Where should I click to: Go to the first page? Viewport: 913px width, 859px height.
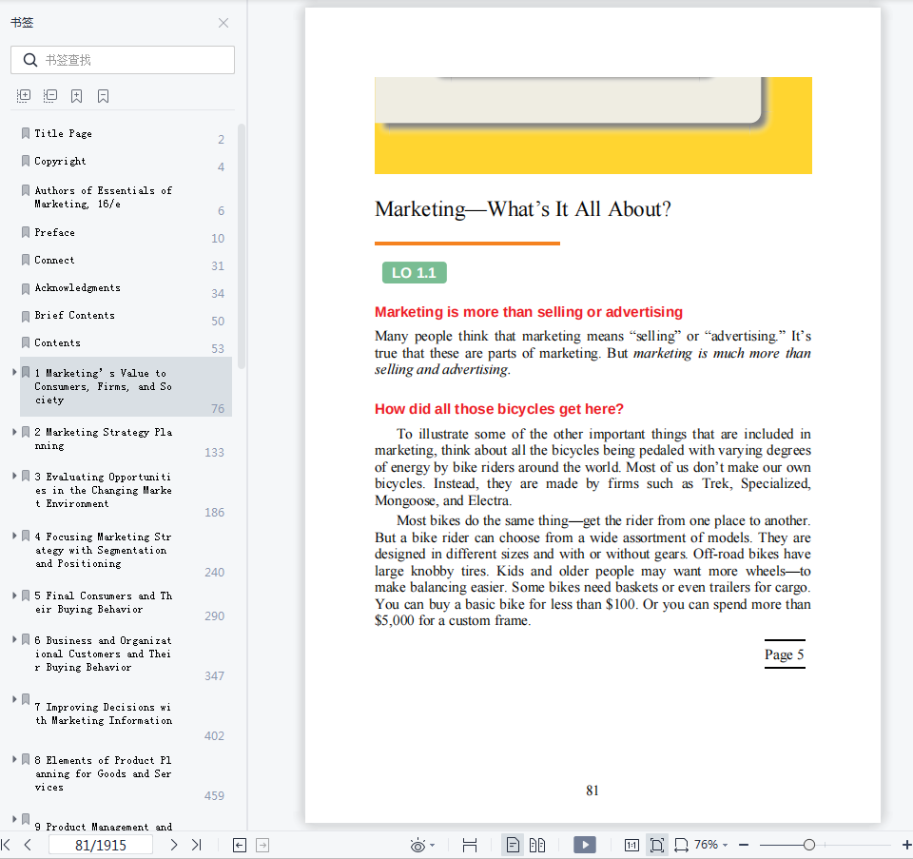[7, 845]
